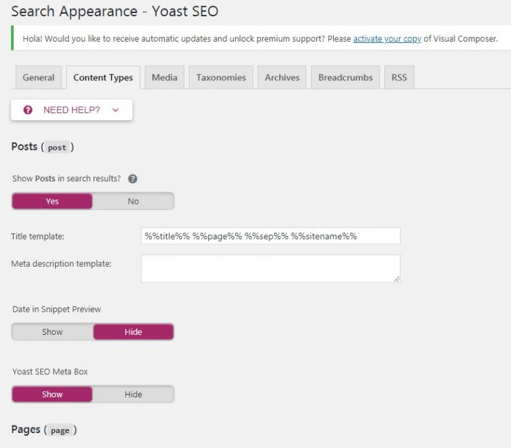The height and width of the screenshot is (448, 511).
Task: Focus the Meta description template textarea
Action: click(270, 269)
